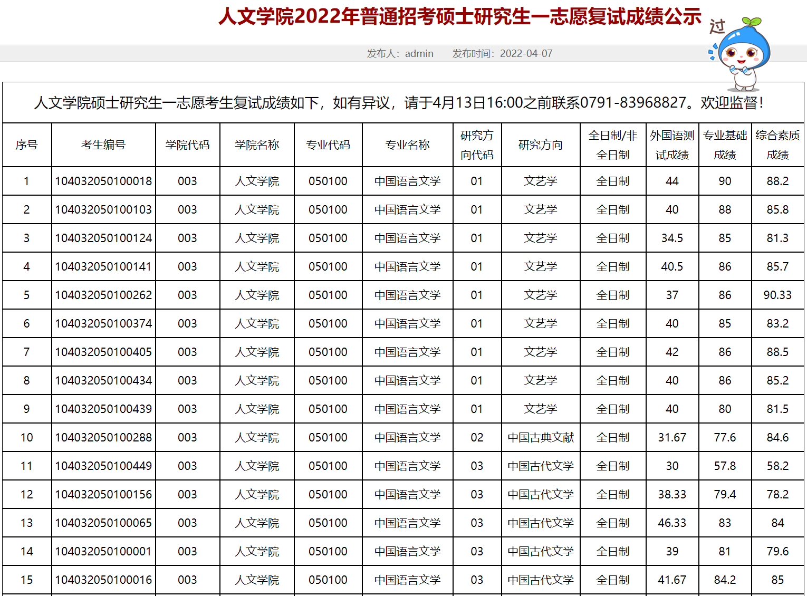Click the notice sentence with phone 0791-83968827
Viewport: 807px width, 596px height.
pyautogui.click(x=399, y=102)
